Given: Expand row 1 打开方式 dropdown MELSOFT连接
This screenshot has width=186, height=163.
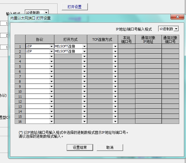Looking at the screenshot, I should point(84,46).
